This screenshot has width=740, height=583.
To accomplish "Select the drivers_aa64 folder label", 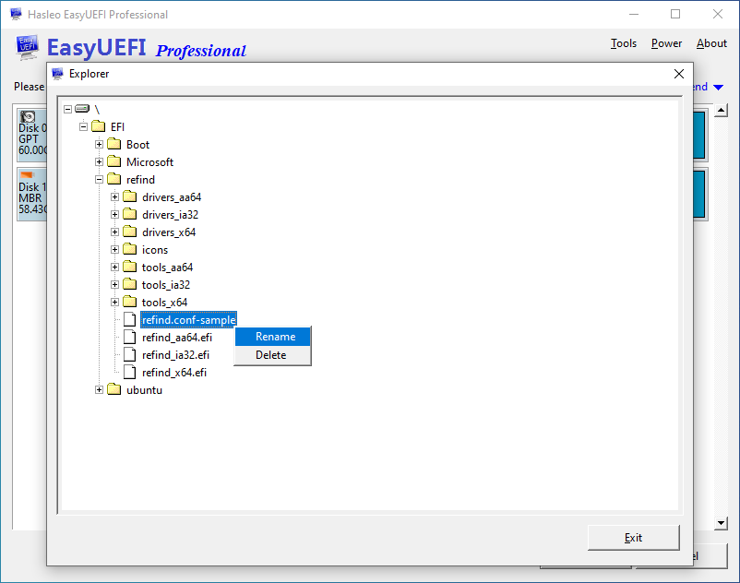I will (172, 197).
